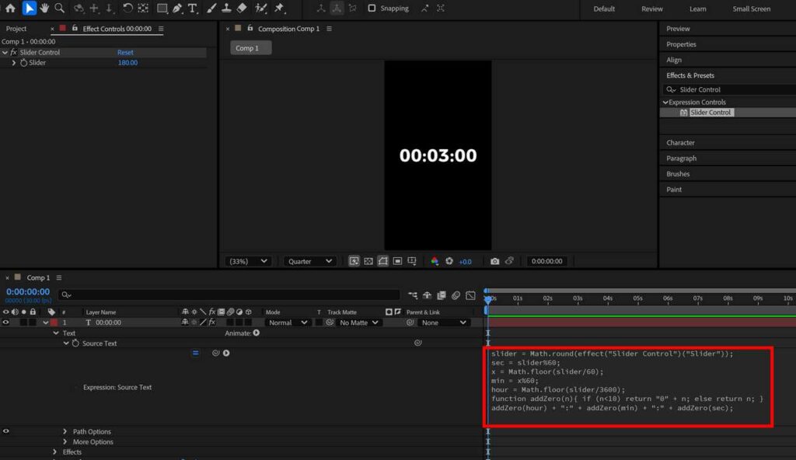
Task: Enable the Snapping checkbox
Action: (372, 8)
